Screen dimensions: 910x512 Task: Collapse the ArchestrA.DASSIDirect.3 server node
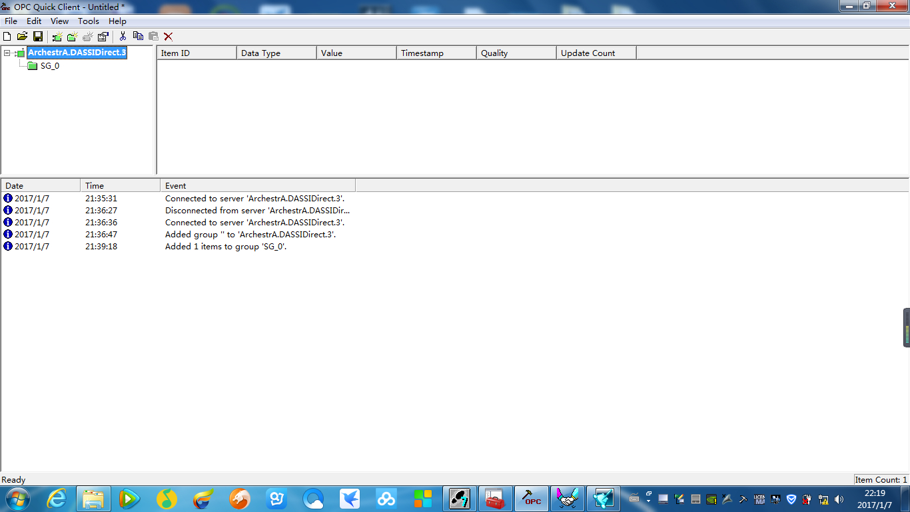pyautogui.click(x=7, y=53)
